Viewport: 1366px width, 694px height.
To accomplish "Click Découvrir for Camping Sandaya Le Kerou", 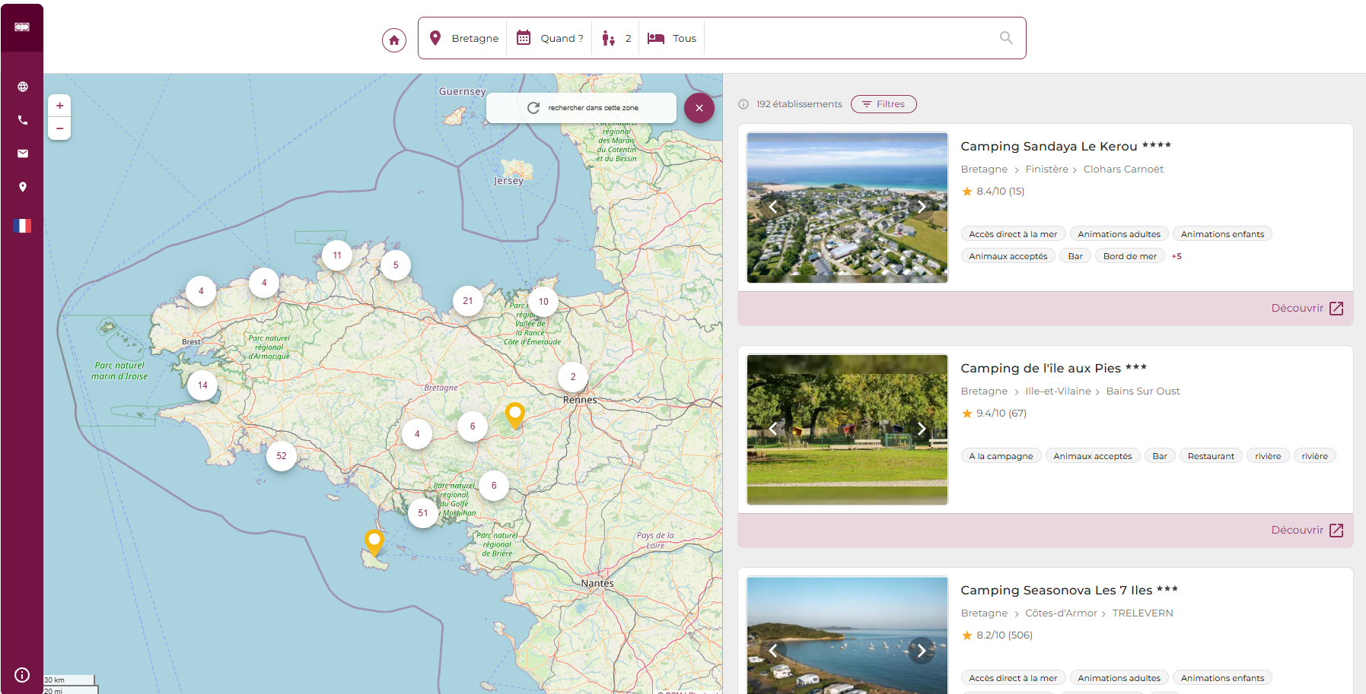I will (x=1307, y=308).
